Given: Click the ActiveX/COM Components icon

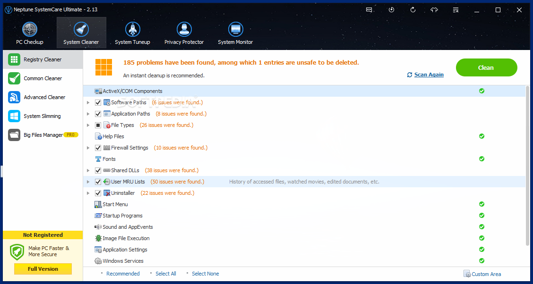Looking at the screenshot, I should (x=98, y=91).
